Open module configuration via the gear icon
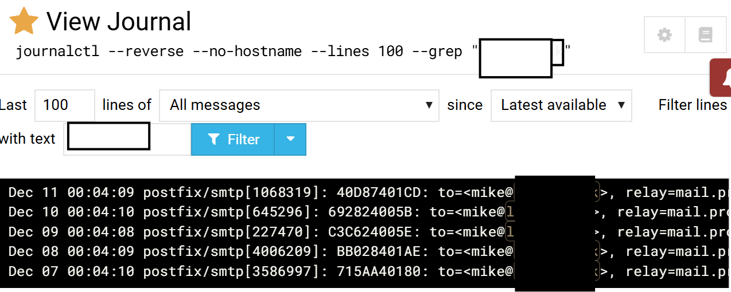The height and width of the screenshot is (292, 731). pos(664,35)
